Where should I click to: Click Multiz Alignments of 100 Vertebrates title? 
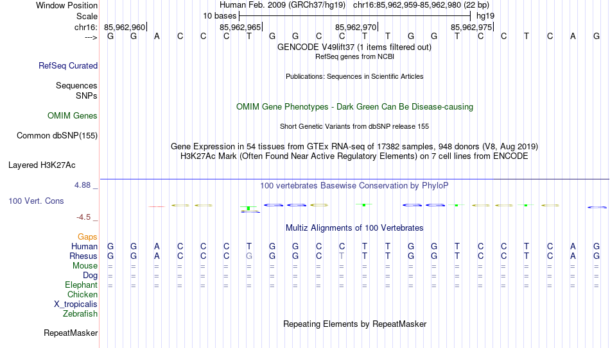(354, 228)
